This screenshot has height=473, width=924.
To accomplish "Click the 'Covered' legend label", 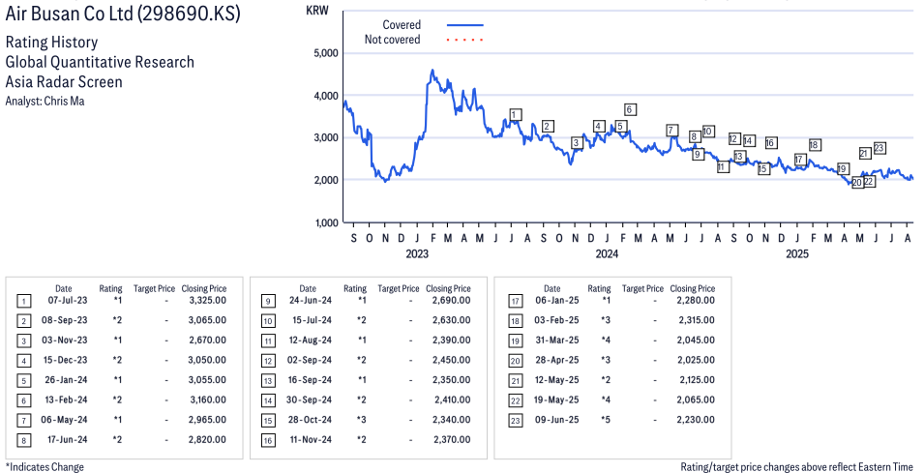I will click(x=402, y=25).
